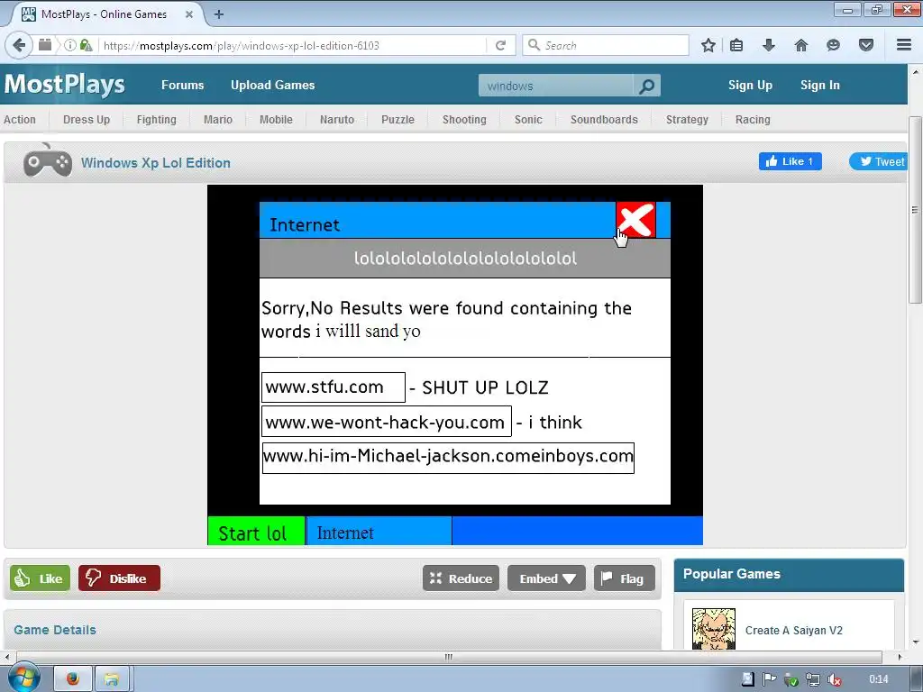Click the vertical page scrollbar
This screenshot has width=923, height=692.
click(915, 209)
